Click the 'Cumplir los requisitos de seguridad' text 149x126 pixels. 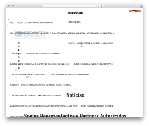click(91, 43)
